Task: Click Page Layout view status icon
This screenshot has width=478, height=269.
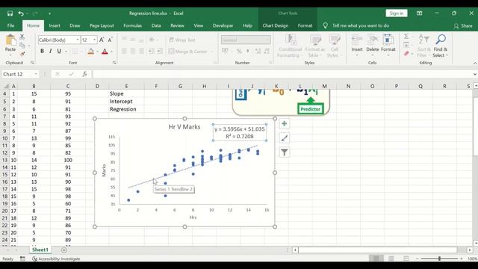Action: coord(391,259)
